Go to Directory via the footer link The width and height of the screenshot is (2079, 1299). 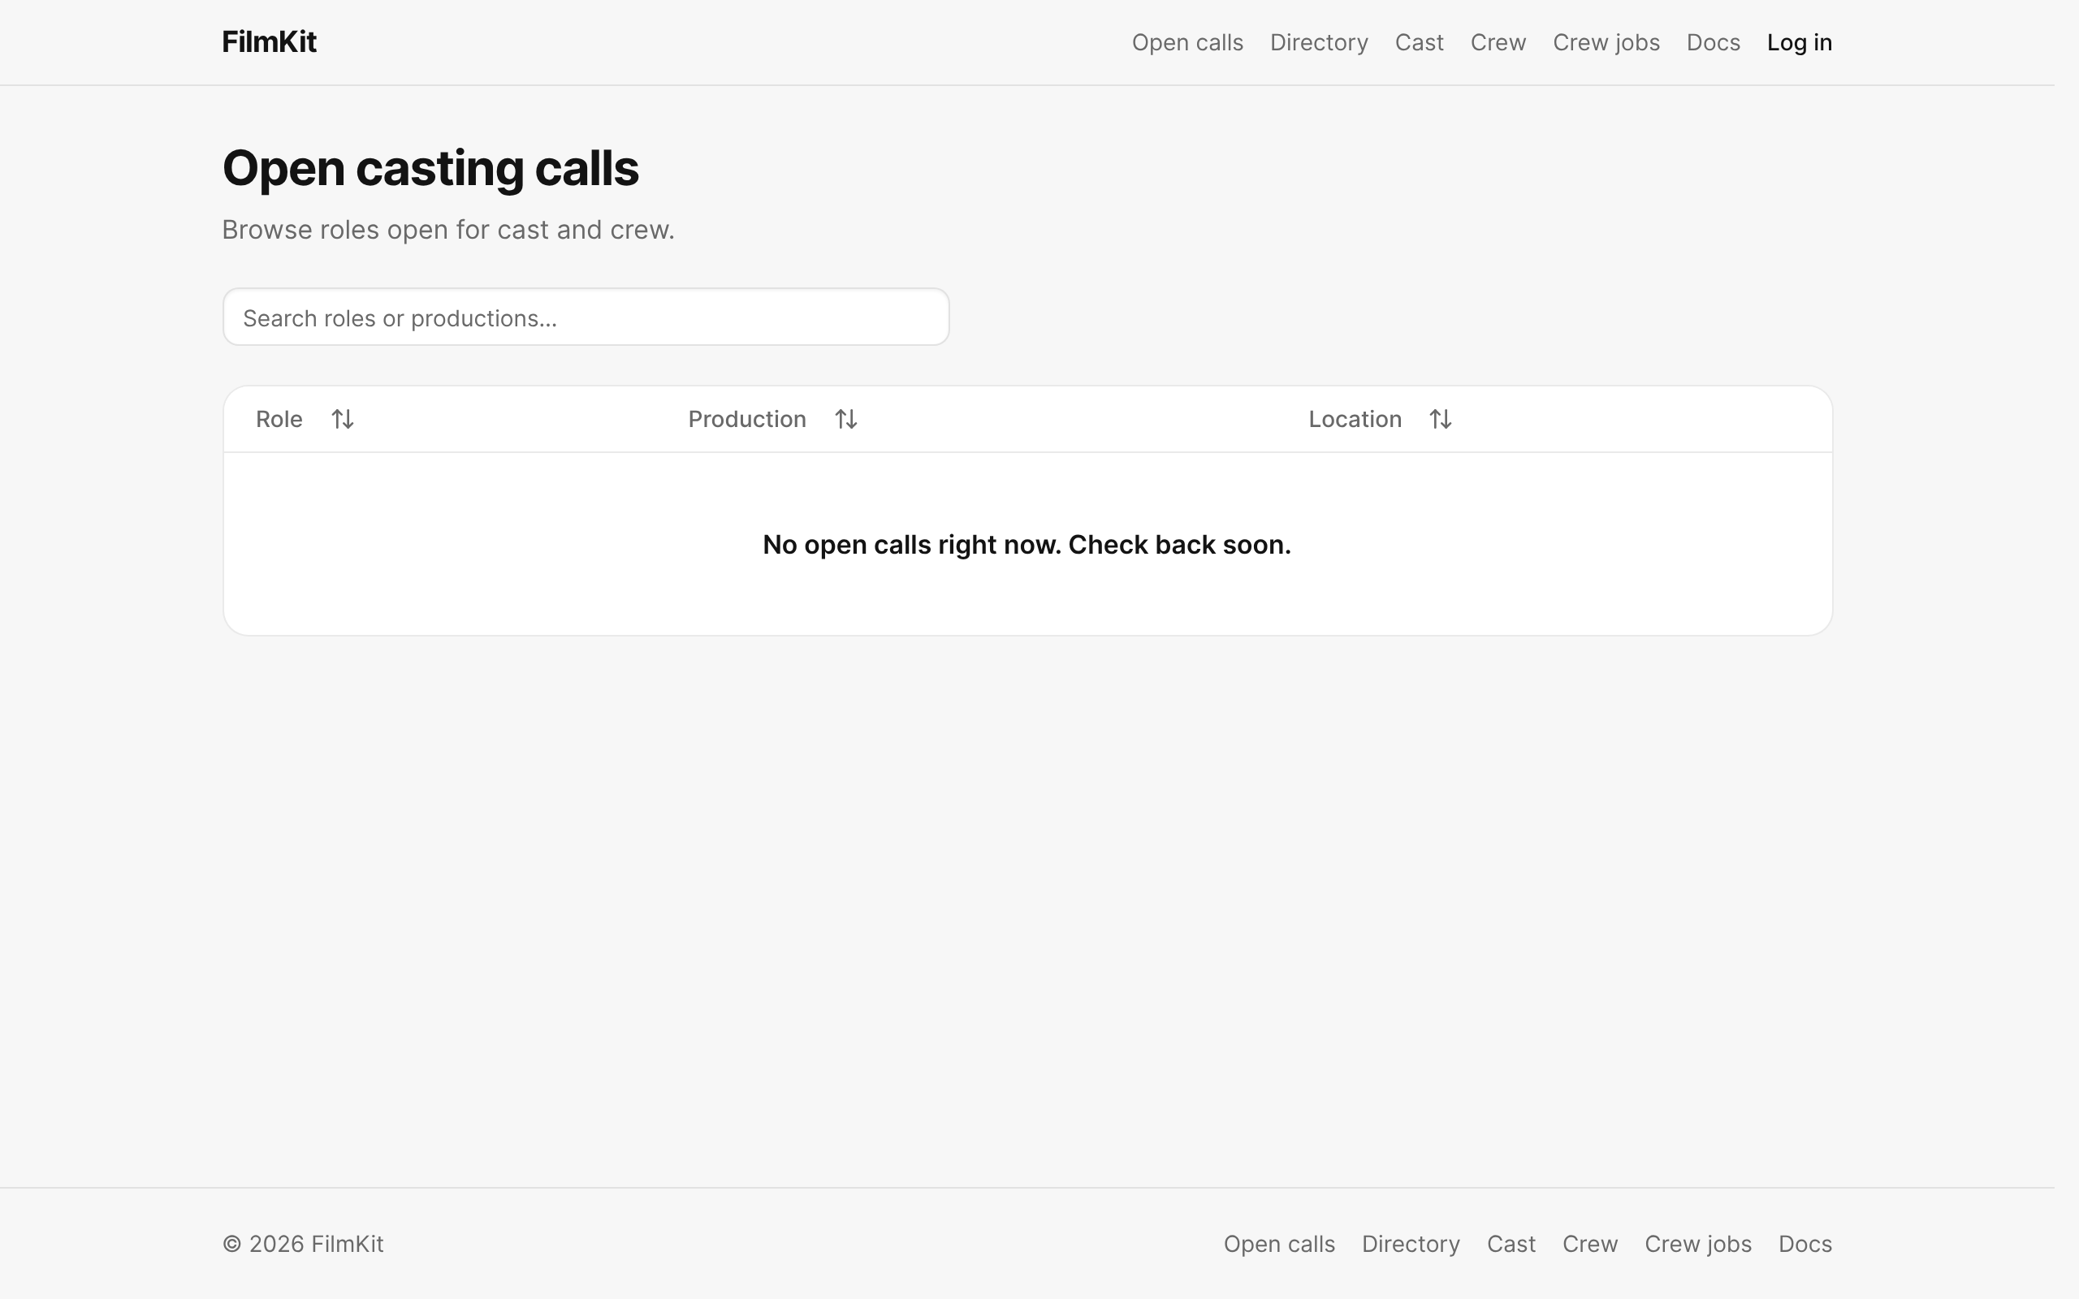(x=1411, y=1244)
